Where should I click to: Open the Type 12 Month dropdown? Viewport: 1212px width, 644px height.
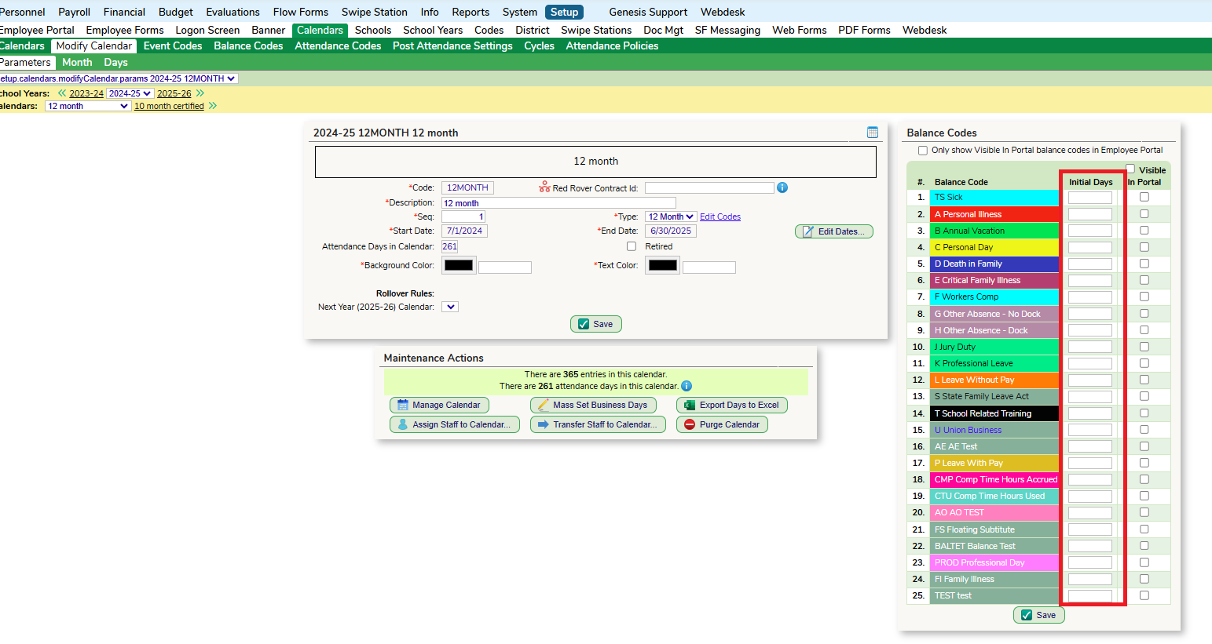click(x=670, y=216)
